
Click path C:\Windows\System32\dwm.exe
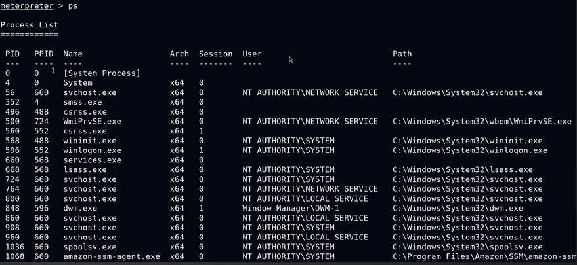pos(458,208)
